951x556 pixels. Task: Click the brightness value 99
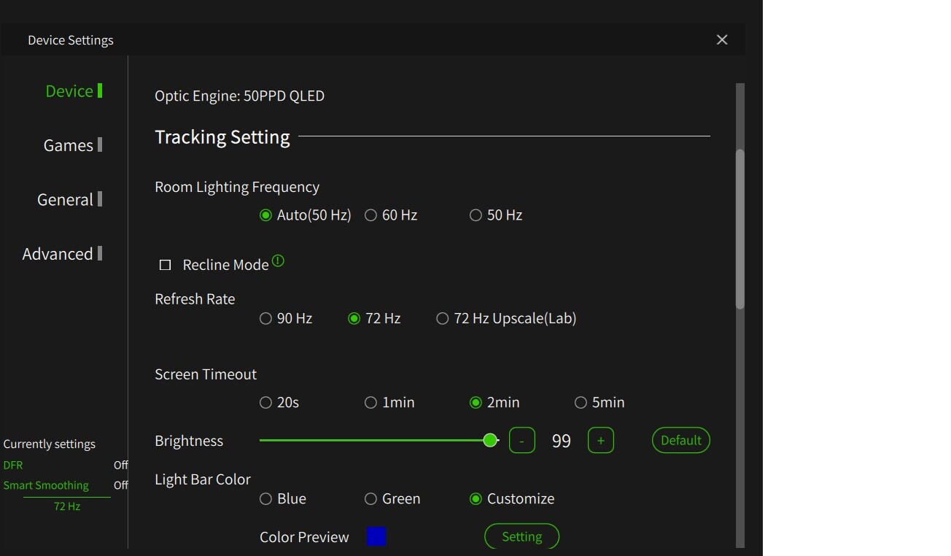pos(562,441)
